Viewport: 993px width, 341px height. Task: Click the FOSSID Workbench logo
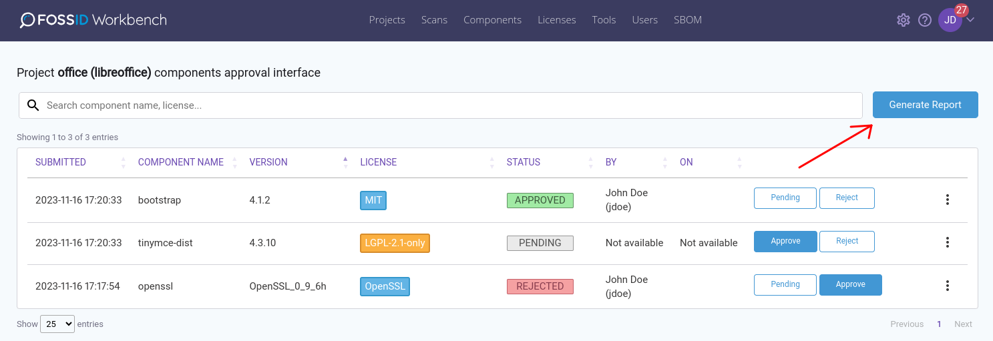point(93,20)
